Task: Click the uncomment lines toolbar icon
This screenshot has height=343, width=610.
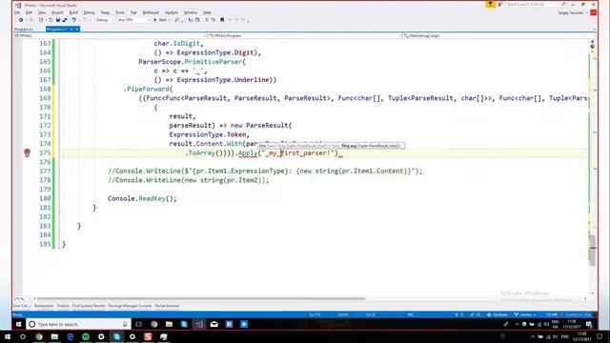Action: (213, 20)
